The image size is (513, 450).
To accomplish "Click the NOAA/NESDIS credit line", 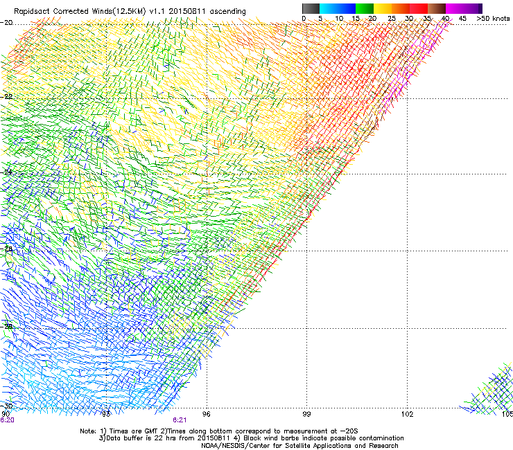I will (x=299, y=445).
